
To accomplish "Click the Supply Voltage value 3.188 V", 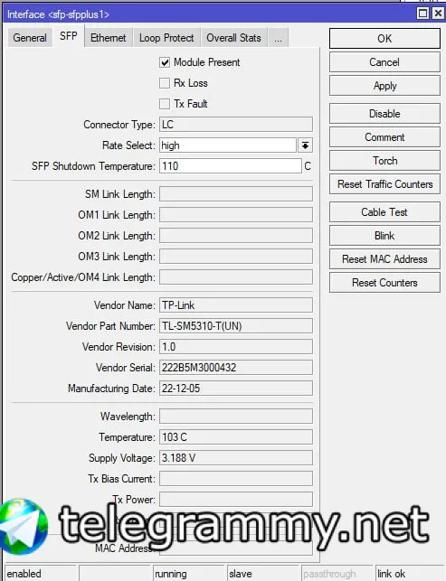I will coord(236,458).
